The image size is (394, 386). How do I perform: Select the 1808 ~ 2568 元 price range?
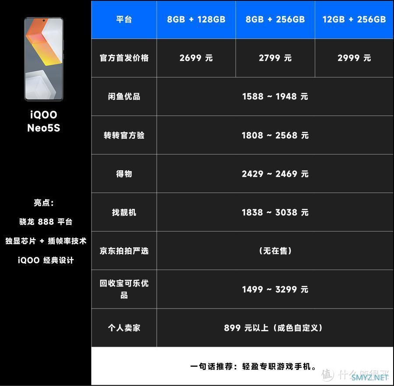tap(275, 135)
